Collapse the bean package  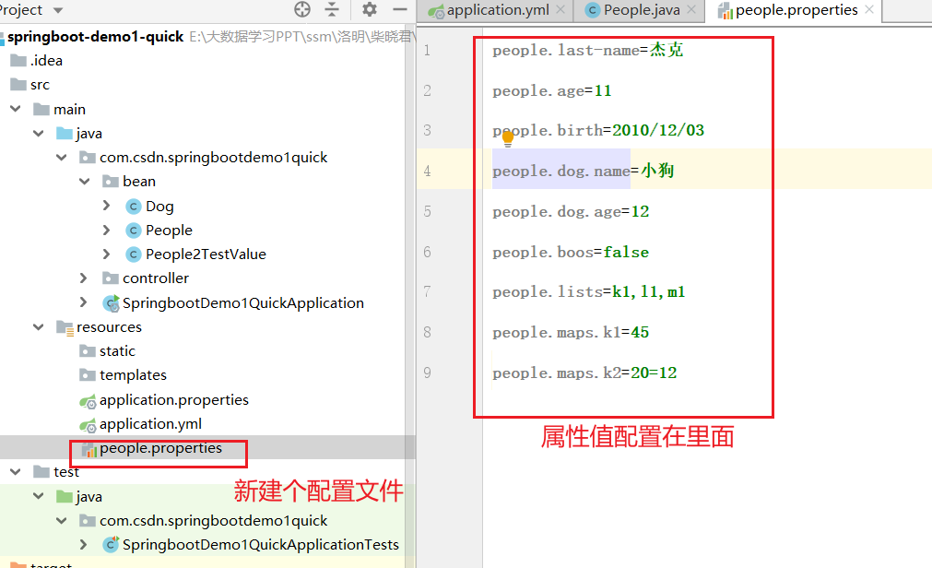point(85,182)
